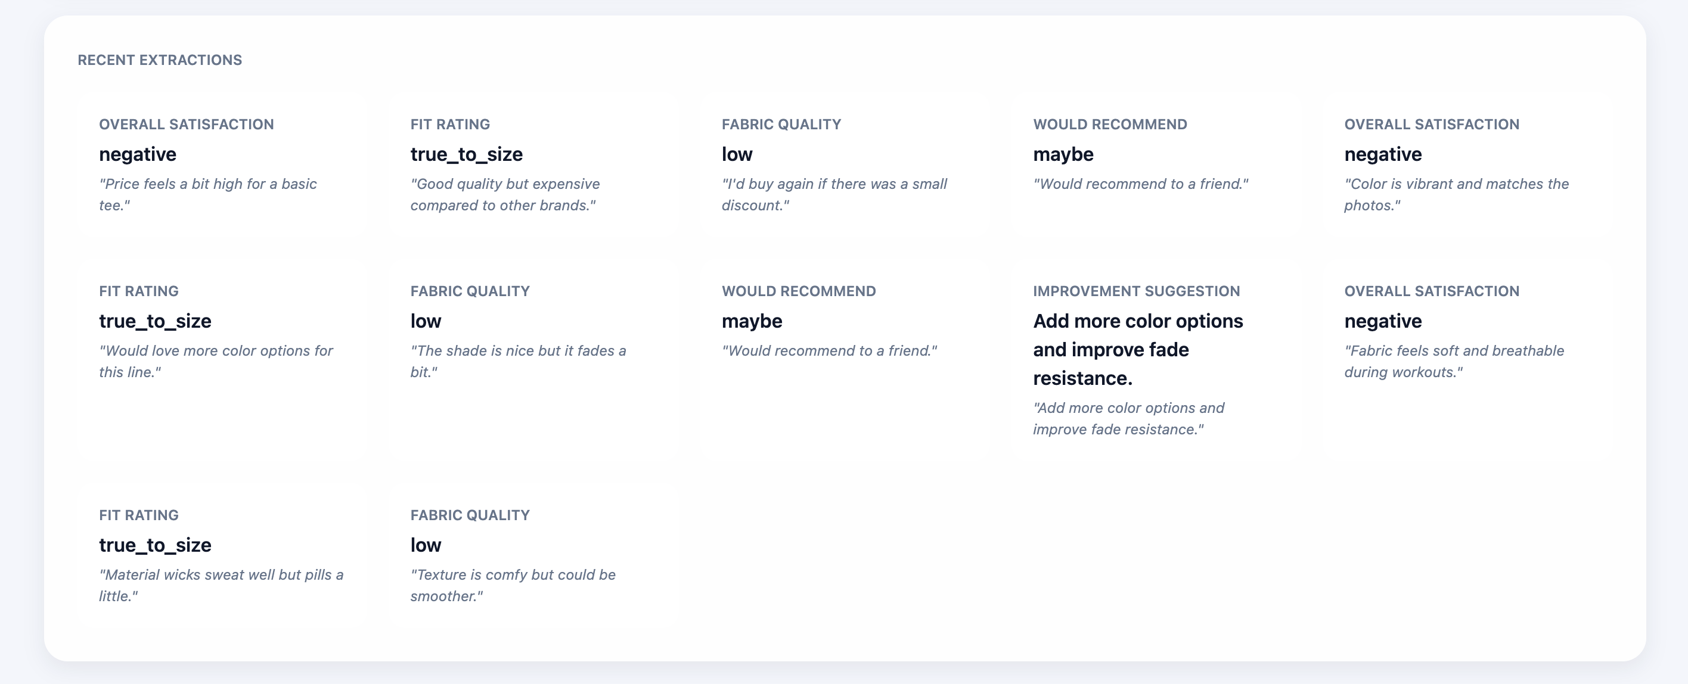Open the "shade is nice but fades" quote
1688x684 pixels.
(518, 361)
